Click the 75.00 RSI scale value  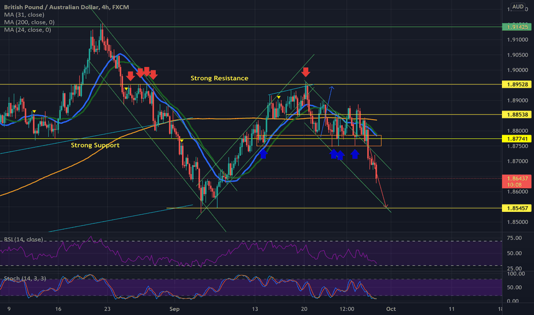[x=515, y=238]
